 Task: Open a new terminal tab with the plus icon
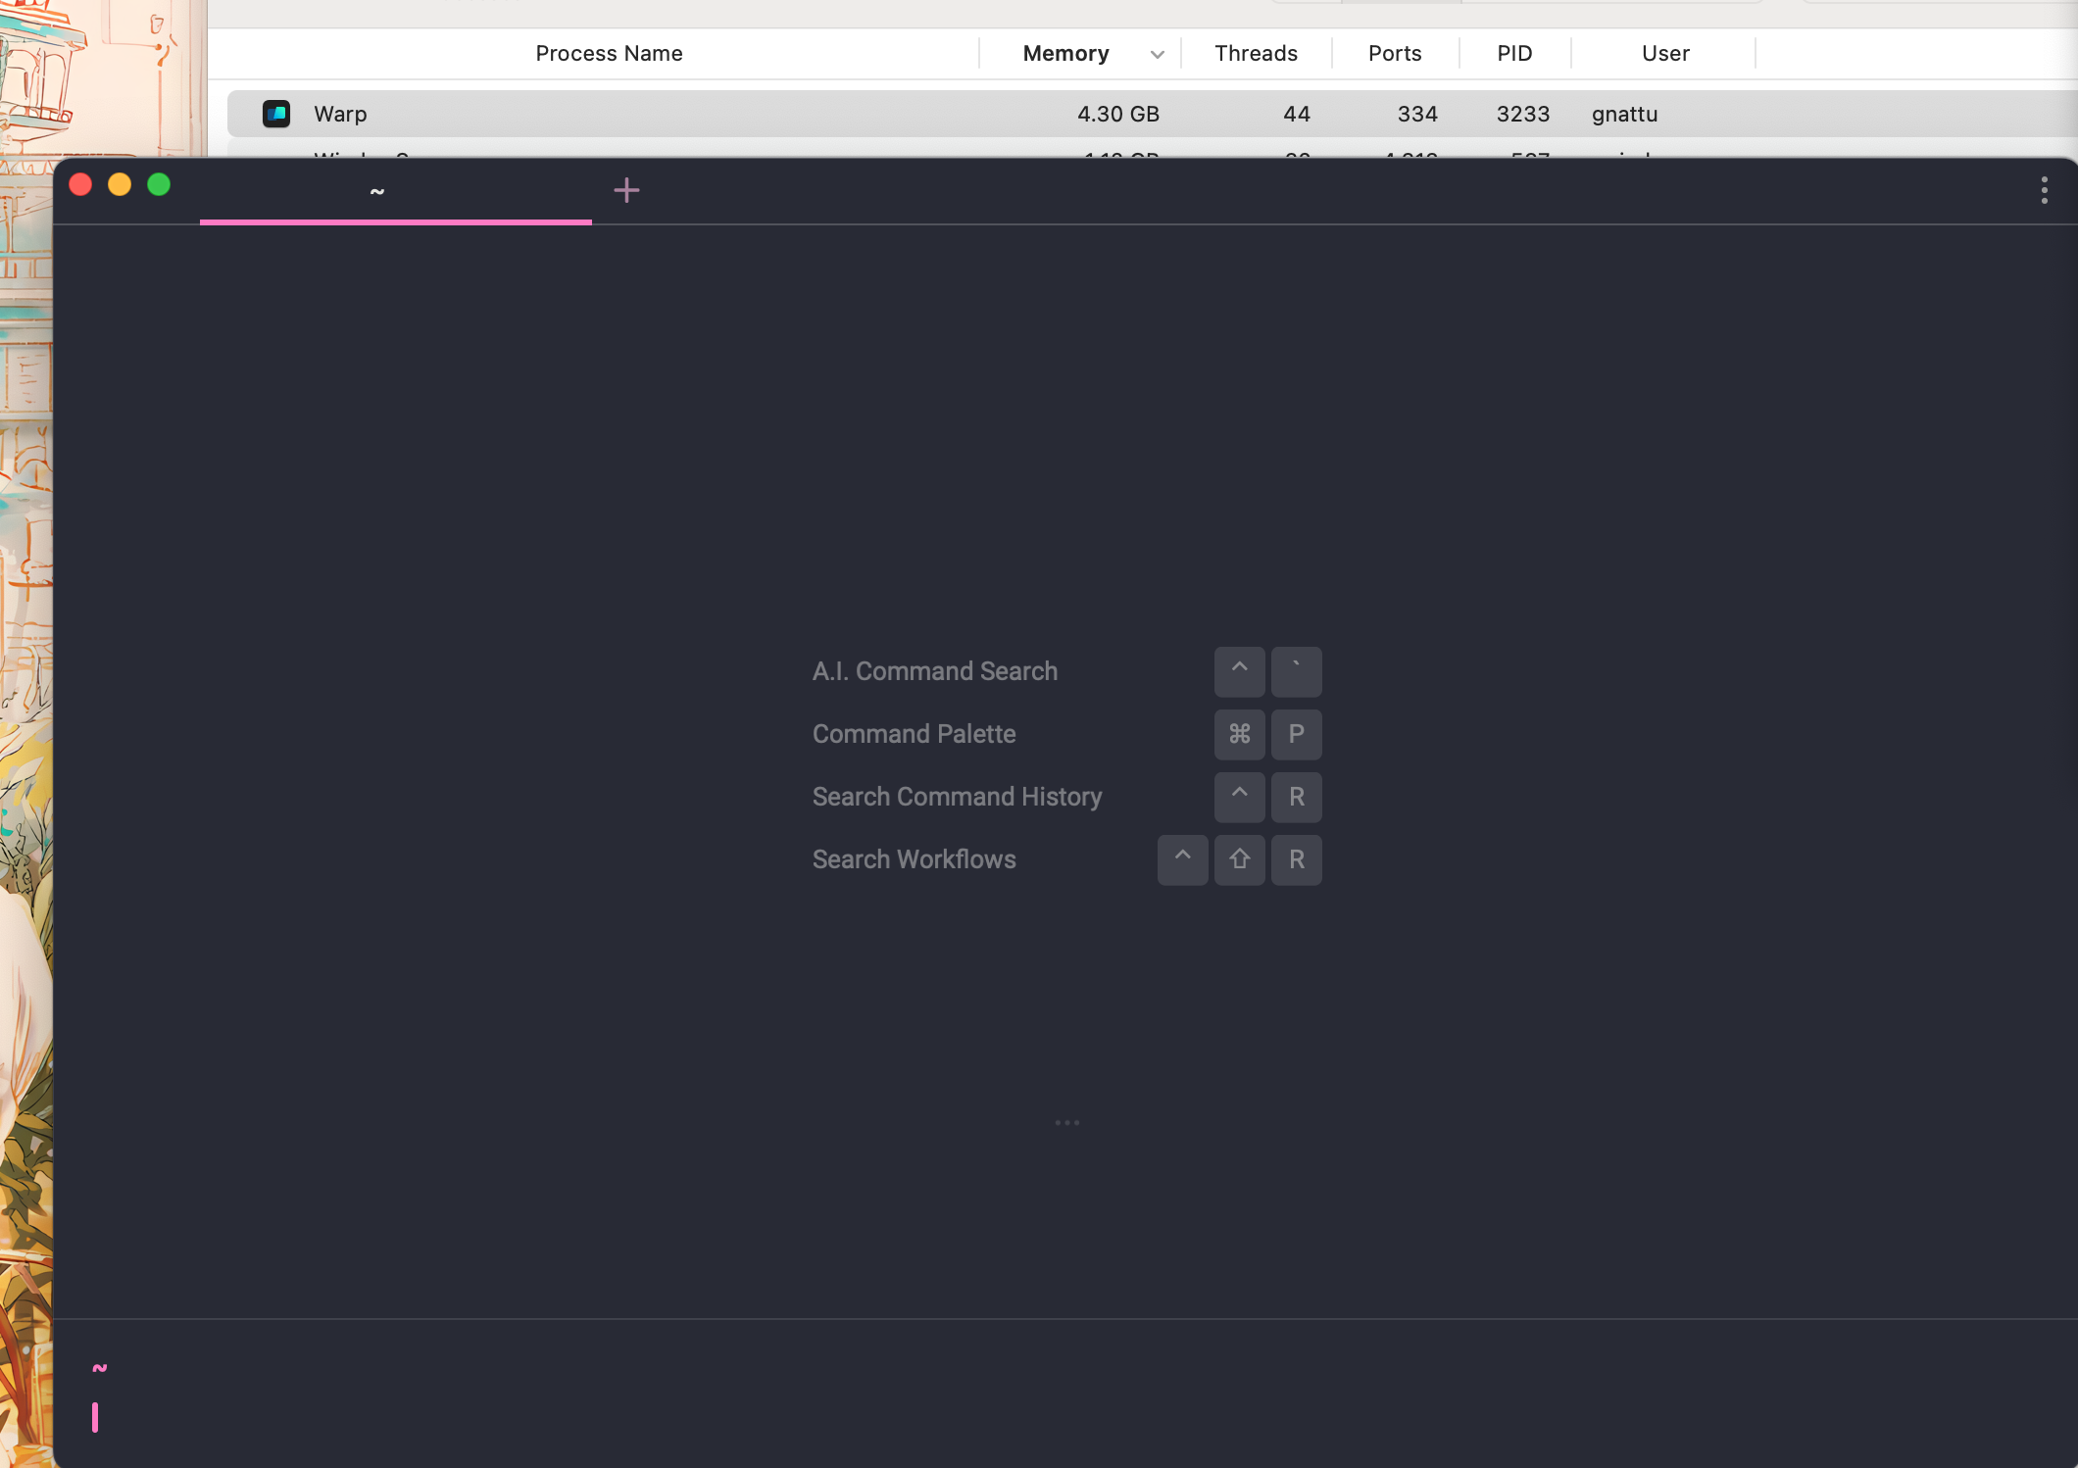click(x=626, y=189)
